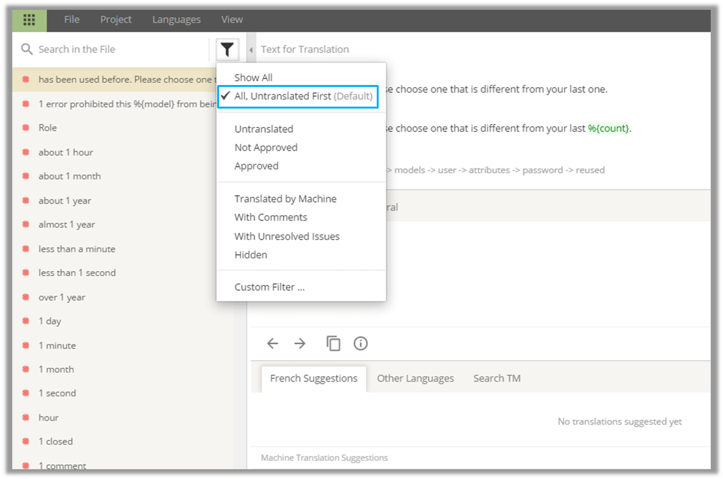Viewport: 723px width, 479px height.
Task: Click the filter funnel icon
Action: (227, 49)
